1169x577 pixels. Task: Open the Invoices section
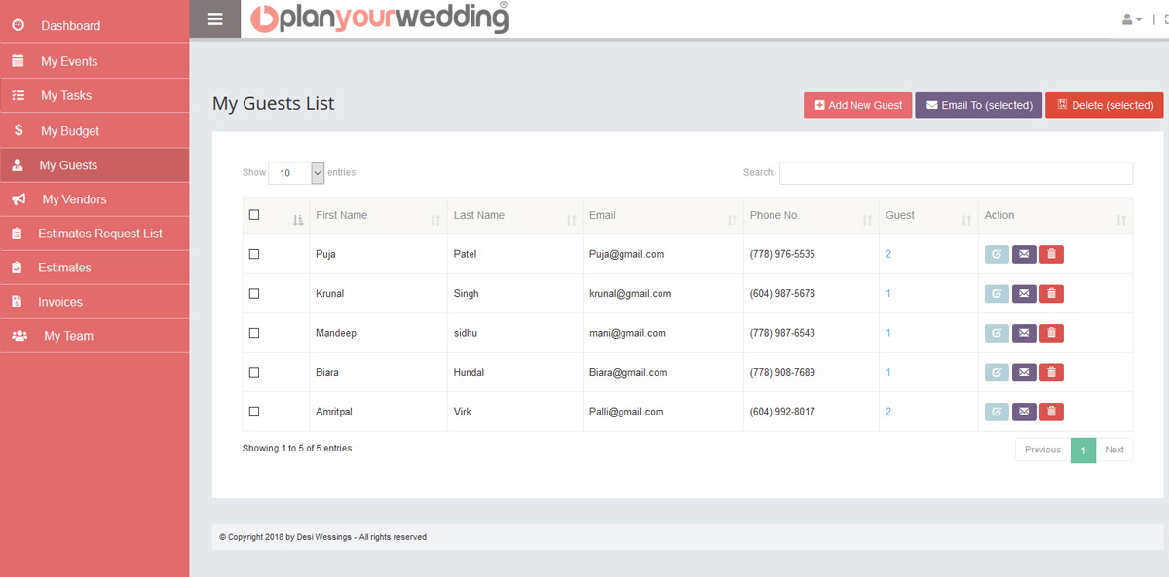(x=94, y=302)
